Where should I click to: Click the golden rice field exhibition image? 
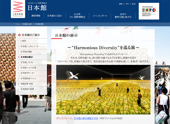tap(103, 90)
